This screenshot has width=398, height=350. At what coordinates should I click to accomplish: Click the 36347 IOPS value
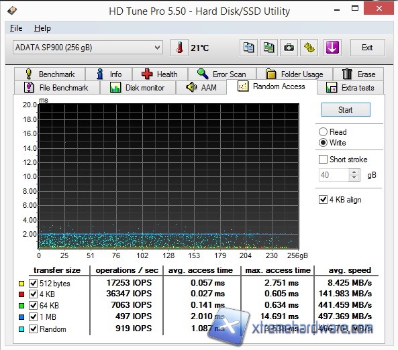(129, 294)
